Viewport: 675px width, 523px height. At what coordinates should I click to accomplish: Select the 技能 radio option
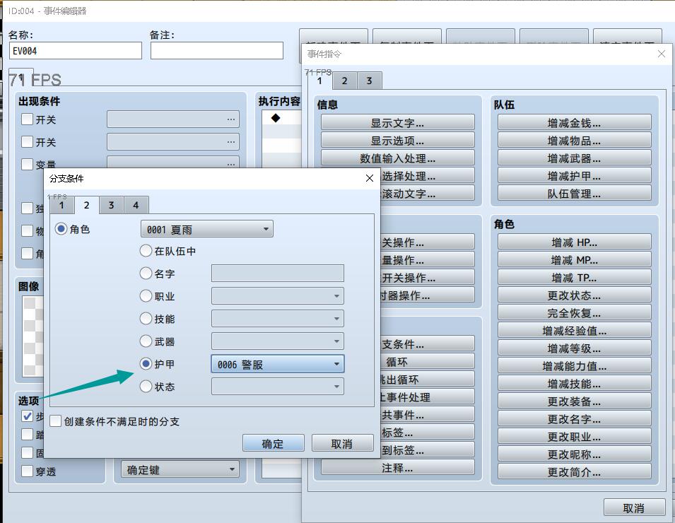(146, 319)
